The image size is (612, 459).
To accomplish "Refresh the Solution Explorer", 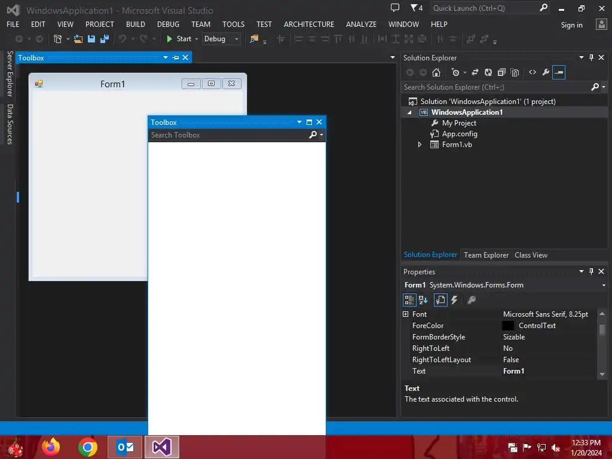I will (x=488, y=72).
